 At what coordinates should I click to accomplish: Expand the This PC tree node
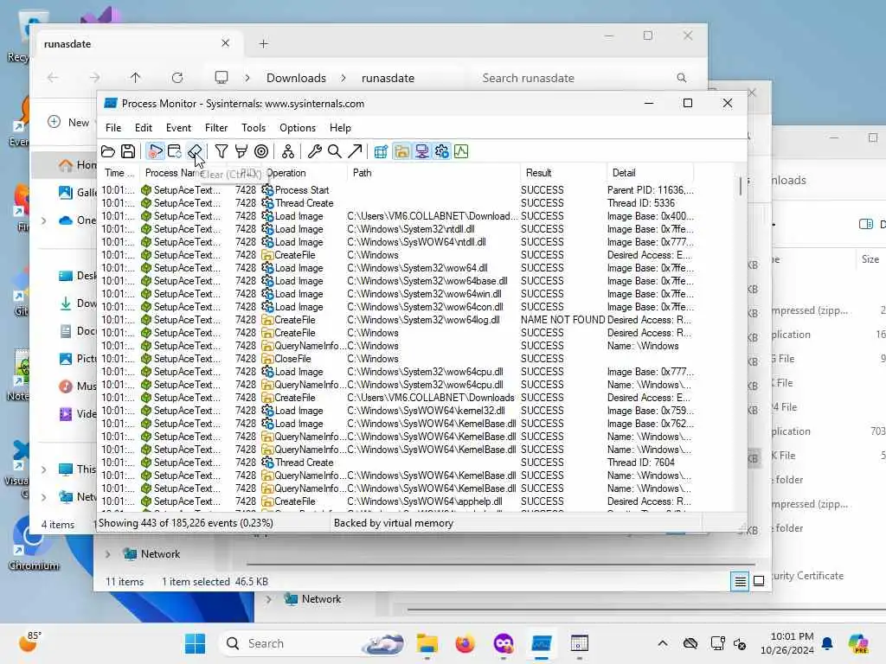coord(44,469)
